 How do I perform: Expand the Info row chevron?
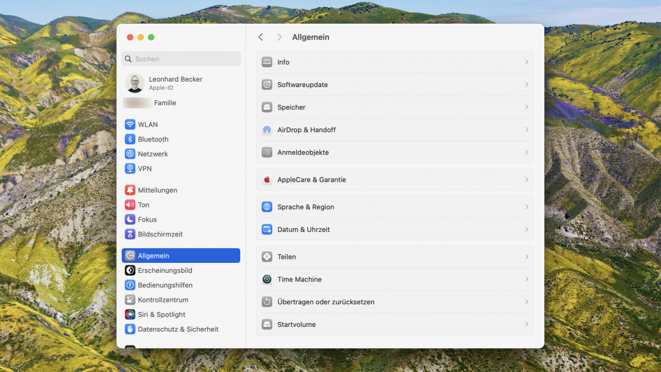(527, 62)
